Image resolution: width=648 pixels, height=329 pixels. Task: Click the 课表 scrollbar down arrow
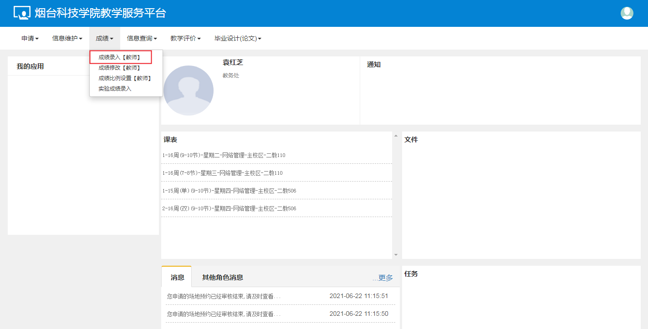click(396, 255)
